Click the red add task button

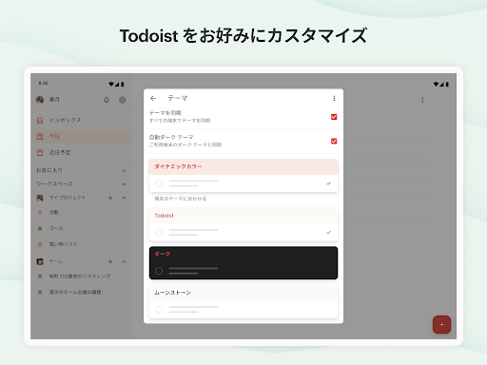(441, 324)
